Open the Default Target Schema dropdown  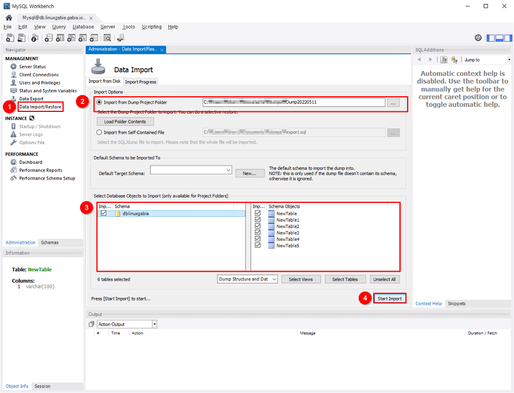(191, 170)
